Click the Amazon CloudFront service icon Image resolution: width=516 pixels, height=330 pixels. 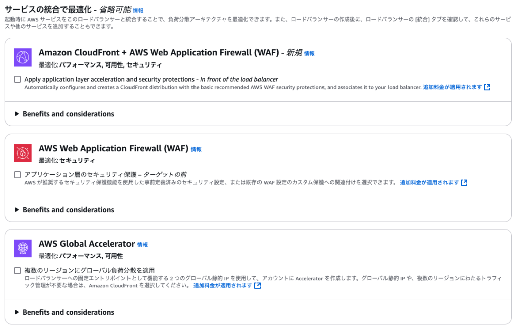[23, 57]
